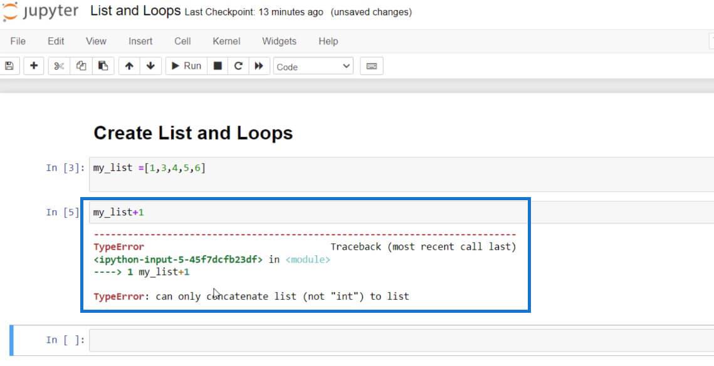Open the Help menu
Image resolution: width=714 pixels, height=366 pixels.
click(x=328, y=41)
